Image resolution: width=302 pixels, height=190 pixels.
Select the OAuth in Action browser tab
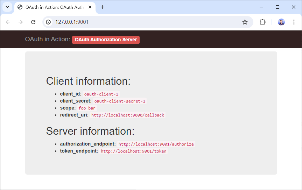click(x=52, y=7)
